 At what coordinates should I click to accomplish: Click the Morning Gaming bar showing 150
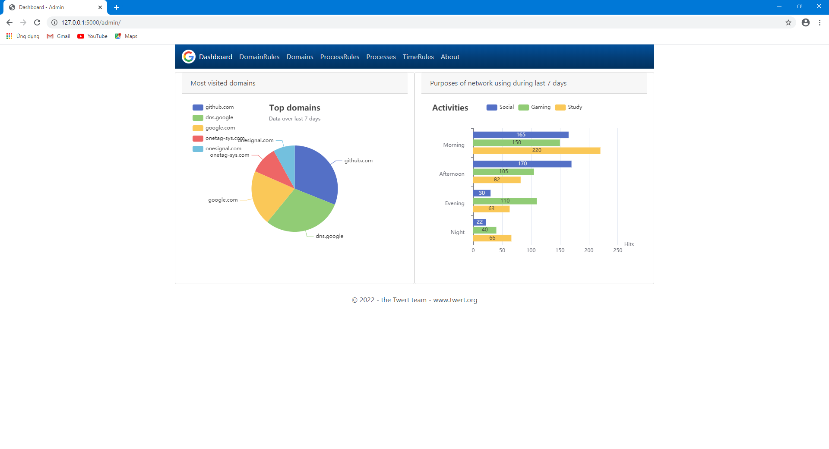coord(516,142)
